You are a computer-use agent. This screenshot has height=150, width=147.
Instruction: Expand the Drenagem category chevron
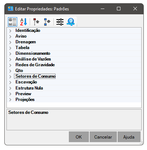point(10,42)
